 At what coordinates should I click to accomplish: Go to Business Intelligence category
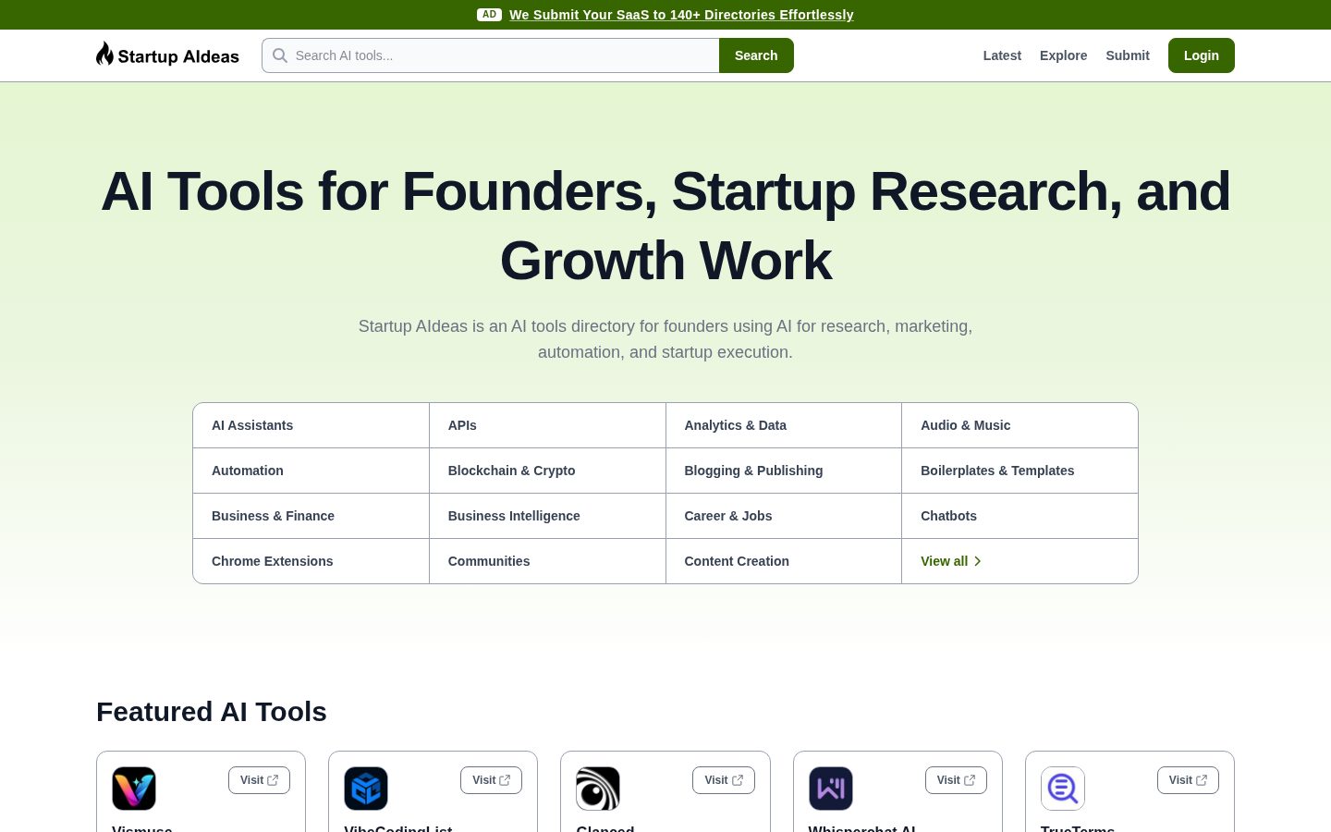tap(547, 516)
